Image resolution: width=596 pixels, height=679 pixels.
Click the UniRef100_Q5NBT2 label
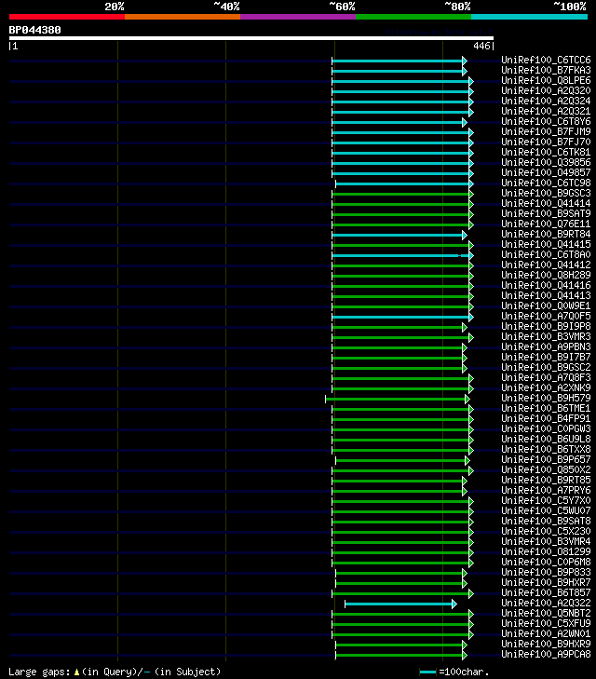pos(546,613)
